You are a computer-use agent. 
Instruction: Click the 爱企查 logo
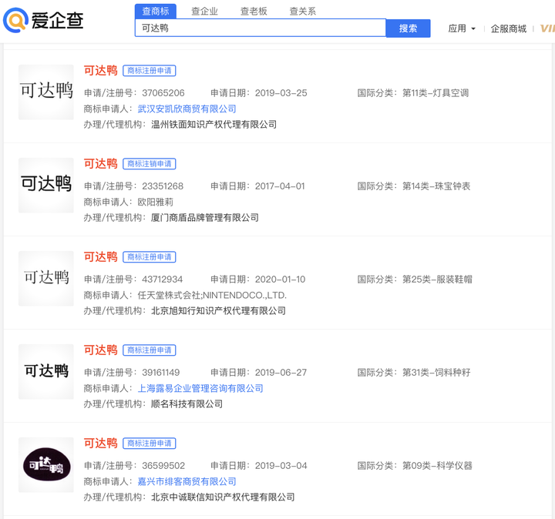(43, 21)
